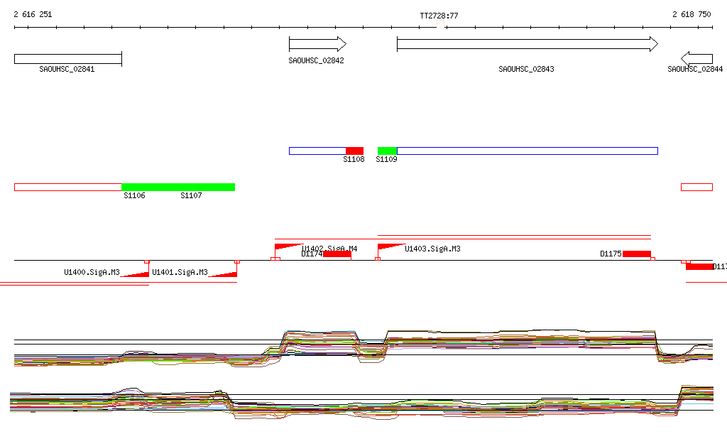Select the SAOUHSC_02841 gene box

pos(67,59)
